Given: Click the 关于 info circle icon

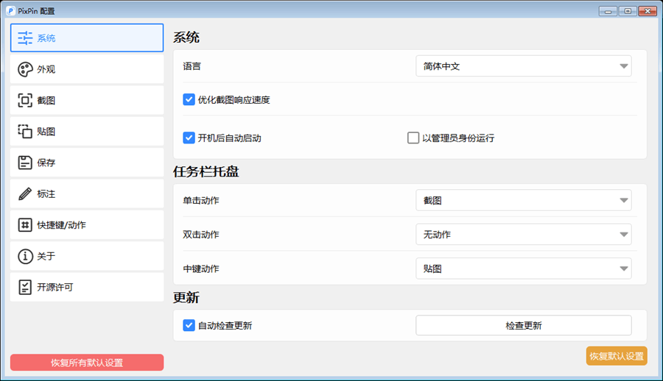Looking at the screenshot, I should tap(25, 256).
